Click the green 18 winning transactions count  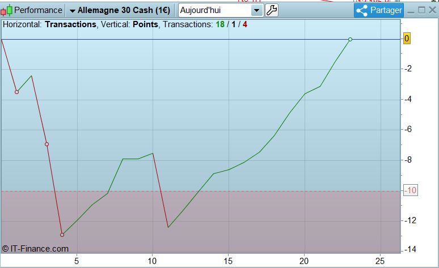pyautogui.click(x=220, y=24)
